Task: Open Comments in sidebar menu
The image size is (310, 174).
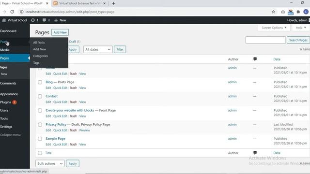Action: point(8,83)
